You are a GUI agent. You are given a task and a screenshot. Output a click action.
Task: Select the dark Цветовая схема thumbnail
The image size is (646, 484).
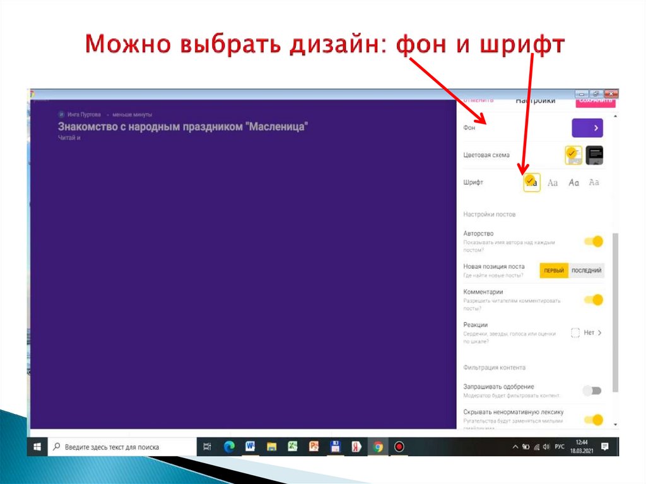click(x=594, y=155)
